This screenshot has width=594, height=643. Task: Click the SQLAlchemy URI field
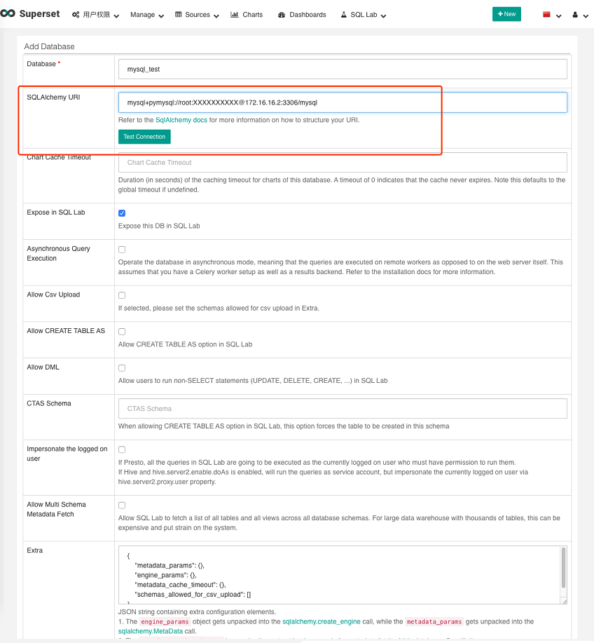(343, 102)
